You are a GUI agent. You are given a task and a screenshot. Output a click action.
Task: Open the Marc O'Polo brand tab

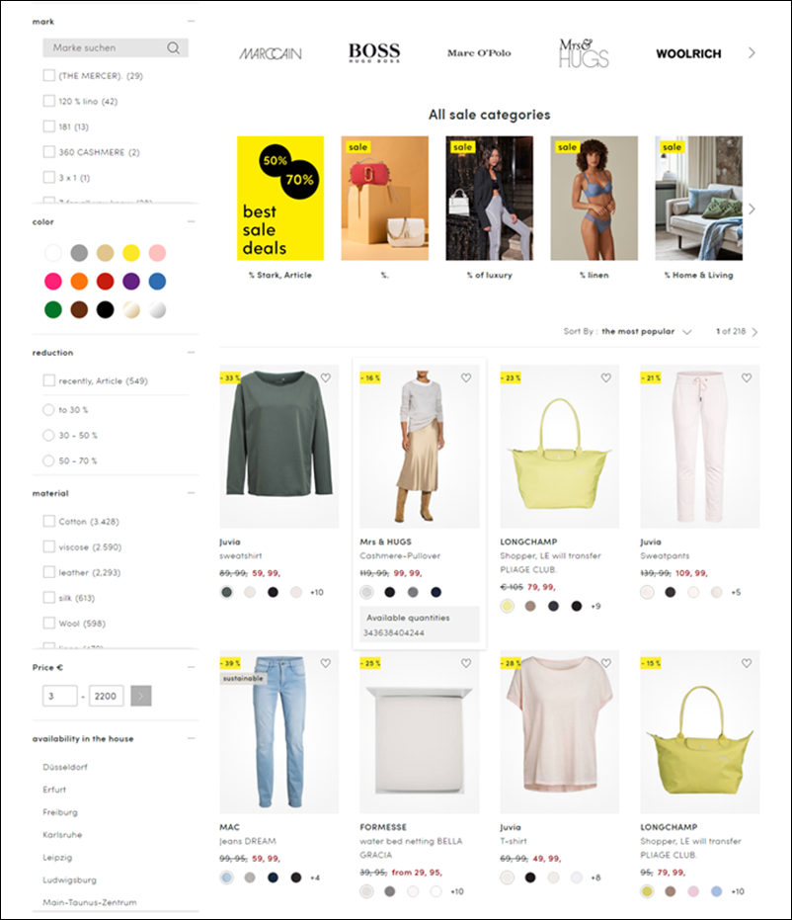[x=479, y=52]
